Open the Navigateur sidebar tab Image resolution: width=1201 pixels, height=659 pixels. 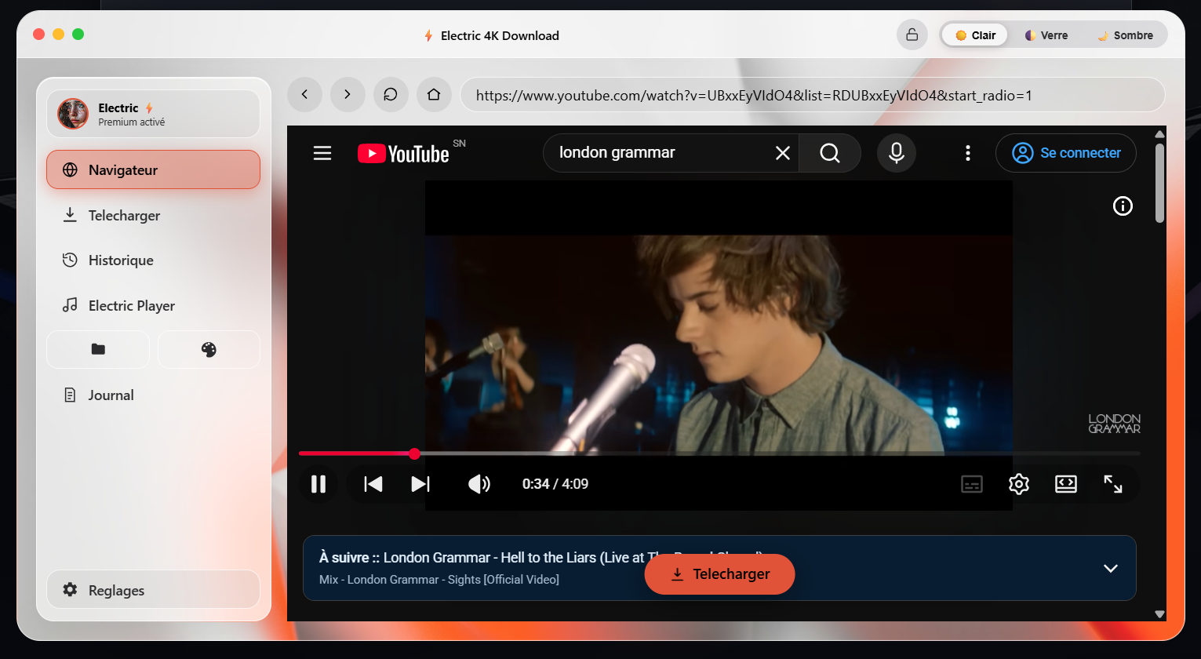(x=153, y=169)
